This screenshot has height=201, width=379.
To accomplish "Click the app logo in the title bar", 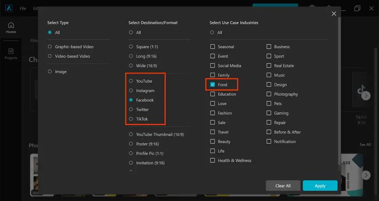I will pos(9,8).
